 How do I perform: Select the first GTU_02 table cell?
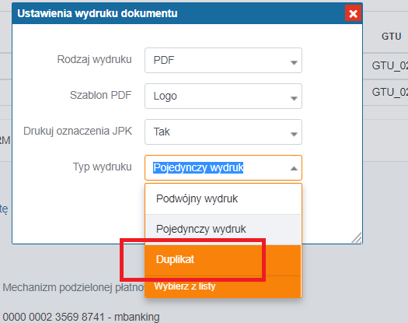pyautogui.click(x=389, y=65)
